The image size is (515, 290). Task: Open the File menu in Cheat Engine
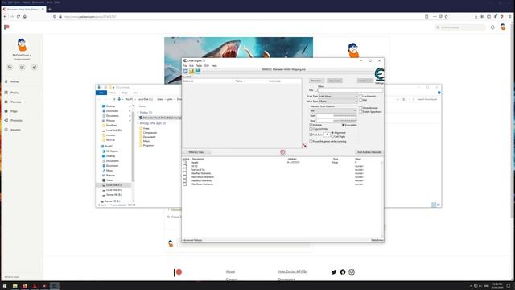point(185,66)
